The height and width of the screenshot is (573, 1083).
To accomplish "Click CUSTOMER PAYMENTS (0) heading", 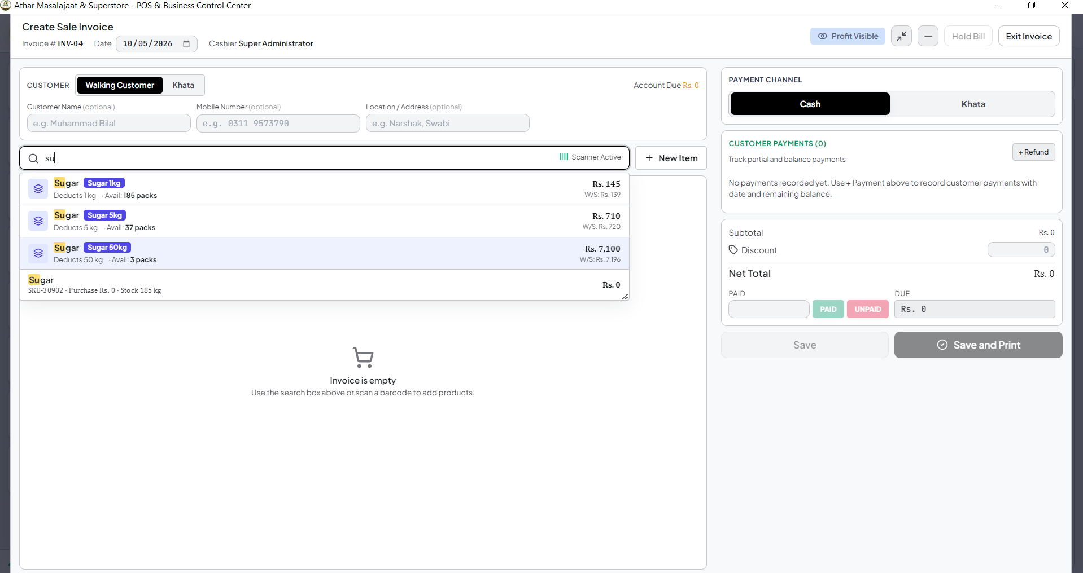I will tap(777, 144).
